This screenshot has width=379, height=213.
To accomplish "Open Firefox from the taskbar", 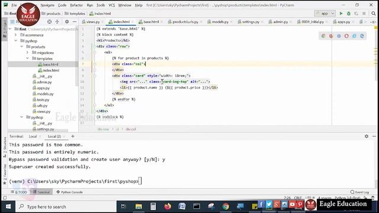I will pyautogui.click(x=168, y=206).
